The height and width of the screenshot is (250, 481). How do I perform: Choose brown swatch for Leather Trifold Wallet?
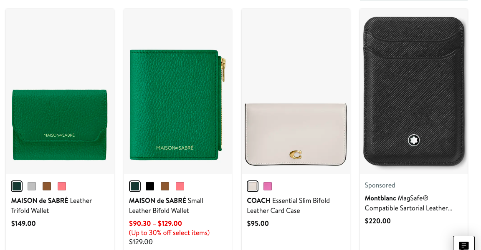pos(47,186)
